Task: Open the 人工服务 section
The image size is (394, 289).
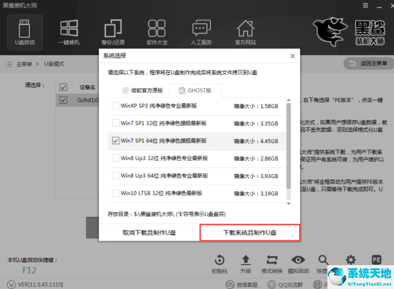Action: pos(201,32)
